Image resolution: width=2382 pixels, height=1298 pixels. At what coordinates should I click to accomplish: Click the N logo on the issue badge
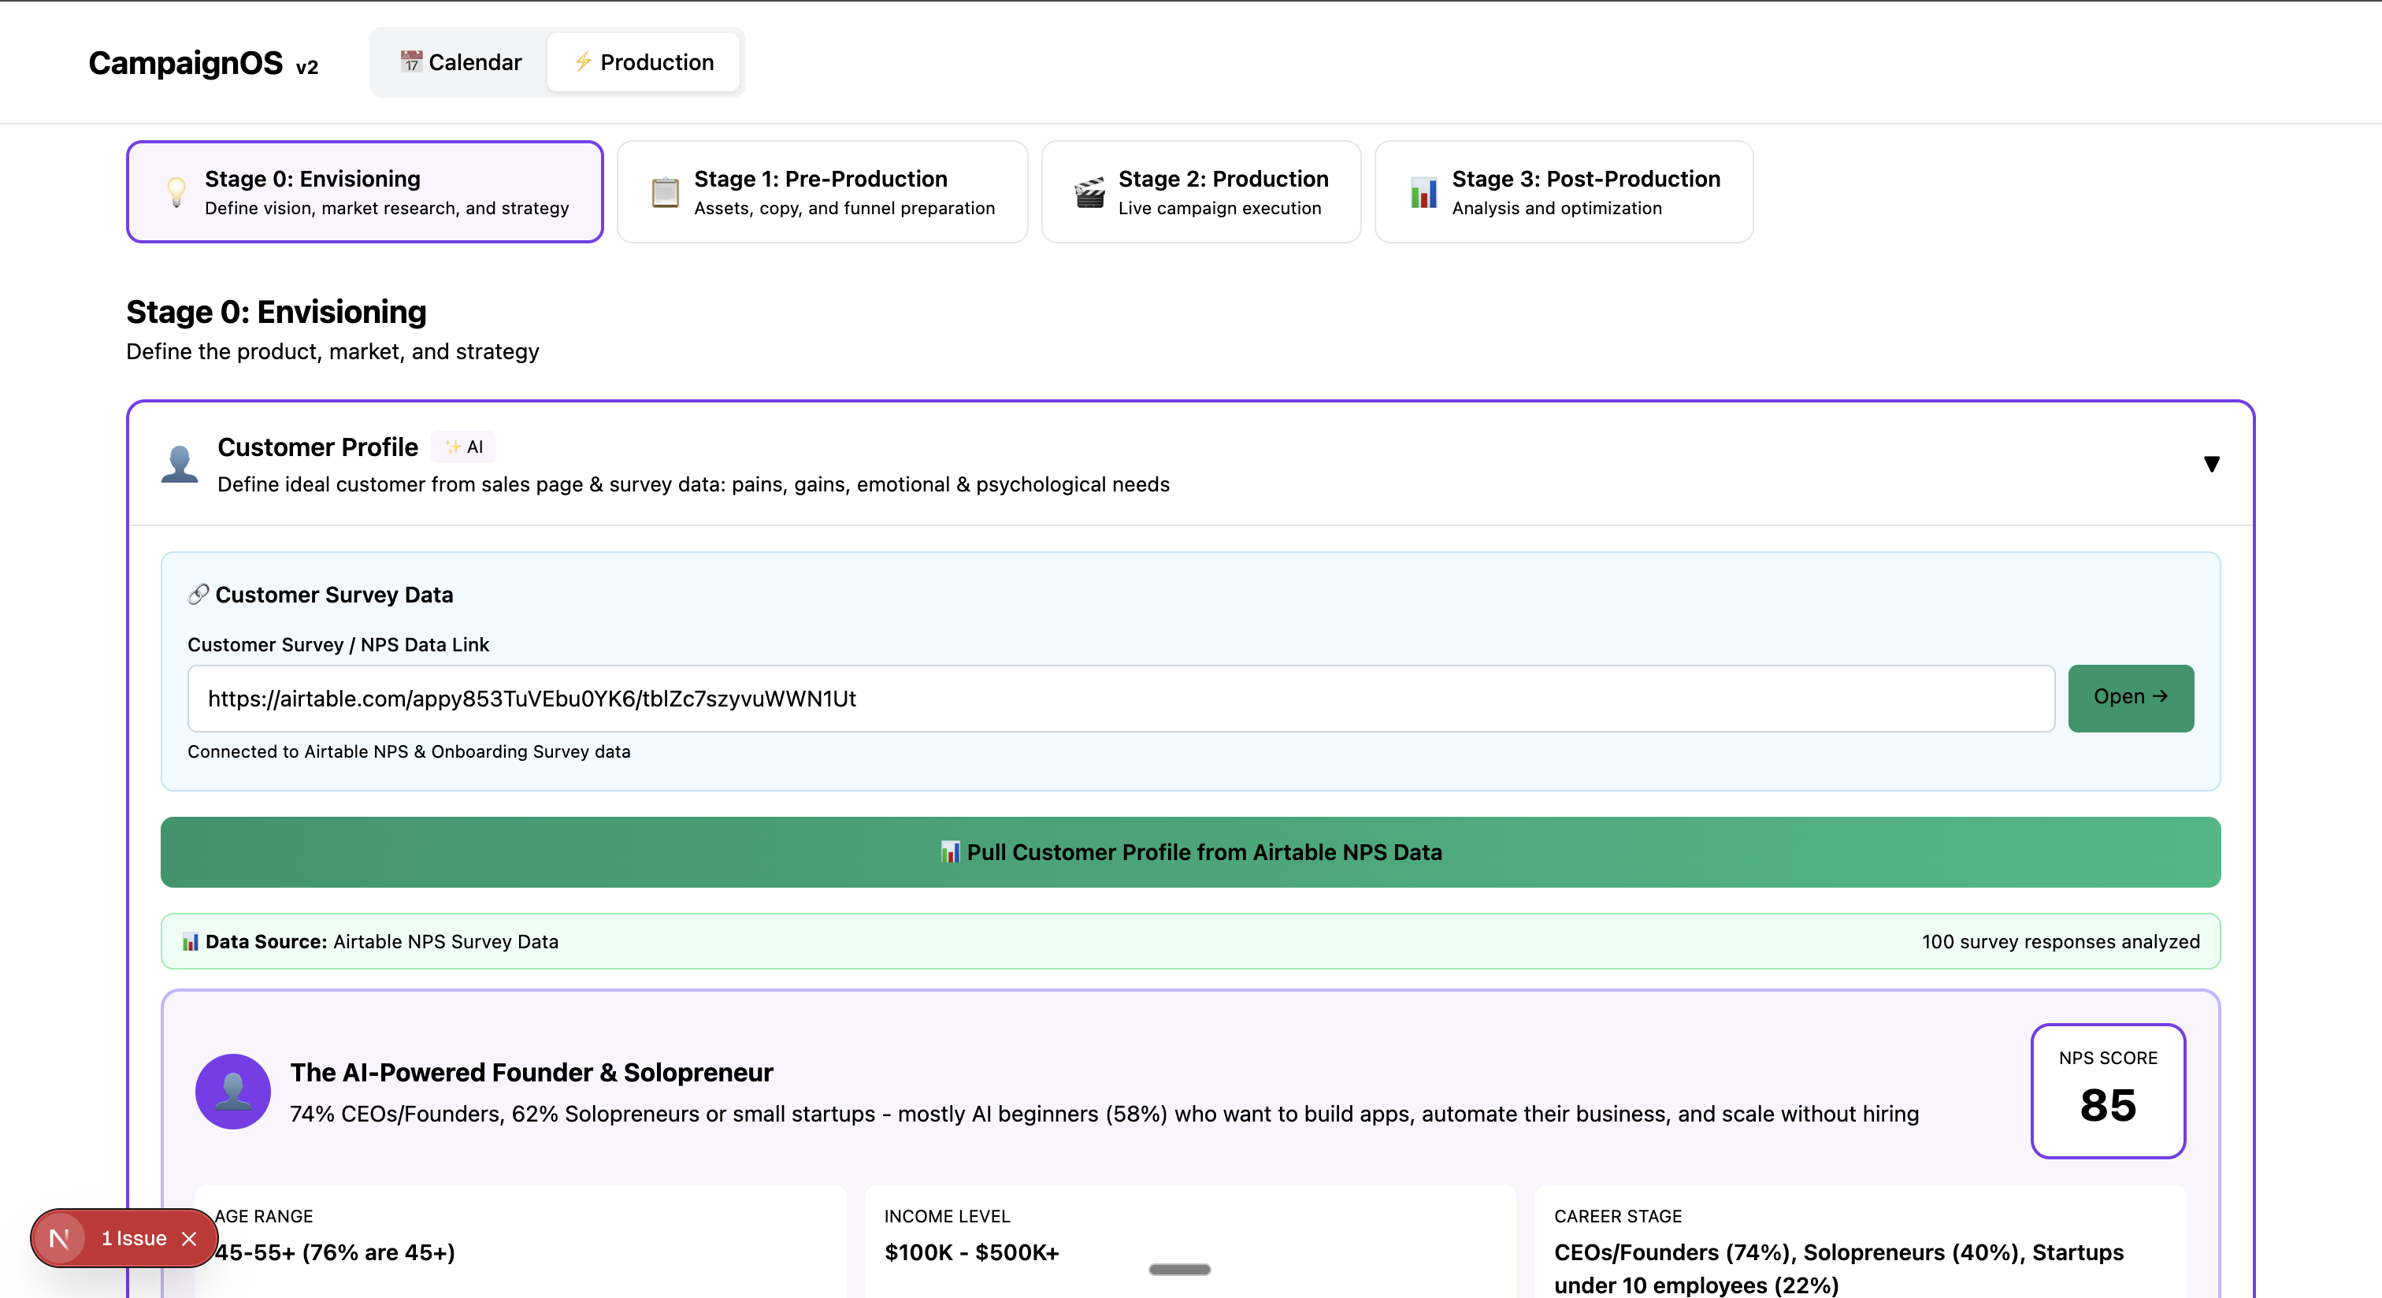click(59, 1239)
